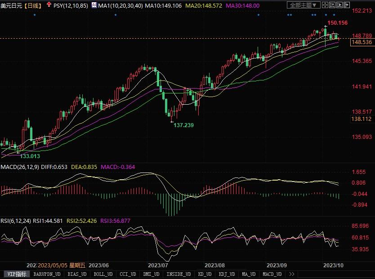
Task: Switch to the VIP指标 tab
Action: click(16, 274)
